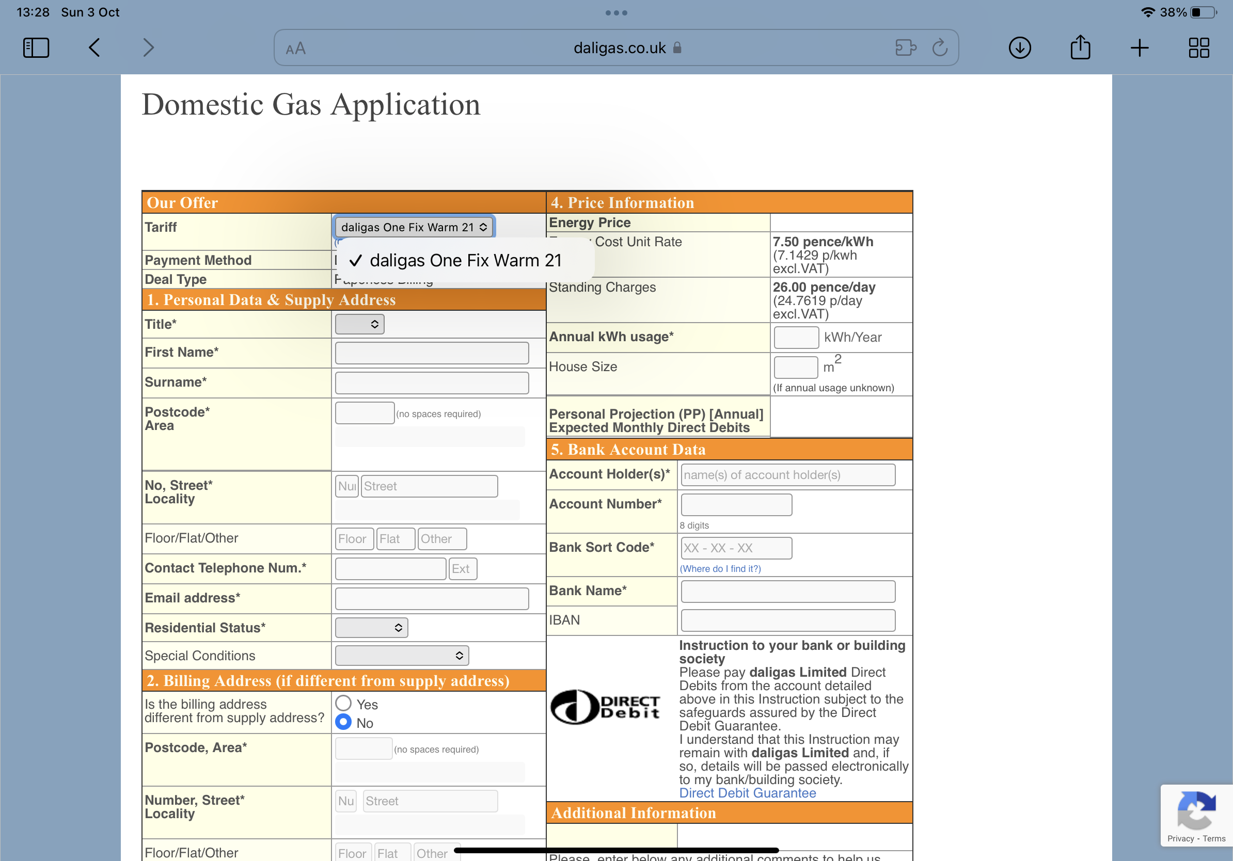
Task: Click the supply address Floor field
Action: (354, 538)
